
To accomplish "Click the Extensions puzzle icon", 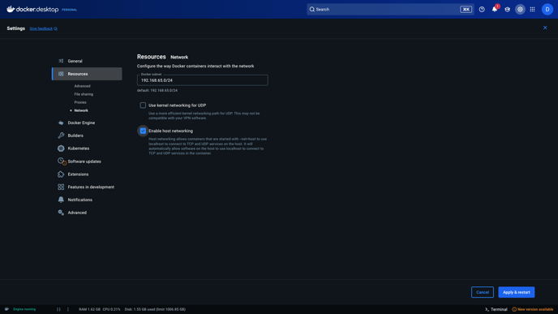I will pyautogui.click(x=61, y=174).
